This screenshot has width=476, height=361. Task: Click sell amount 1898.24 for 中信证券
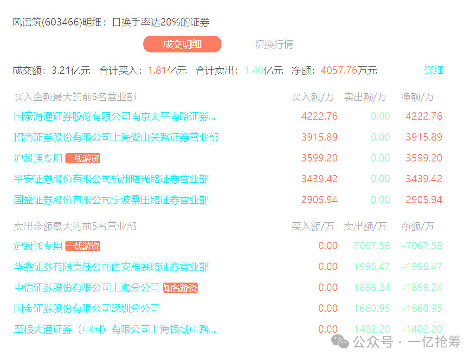coord(372,288)
